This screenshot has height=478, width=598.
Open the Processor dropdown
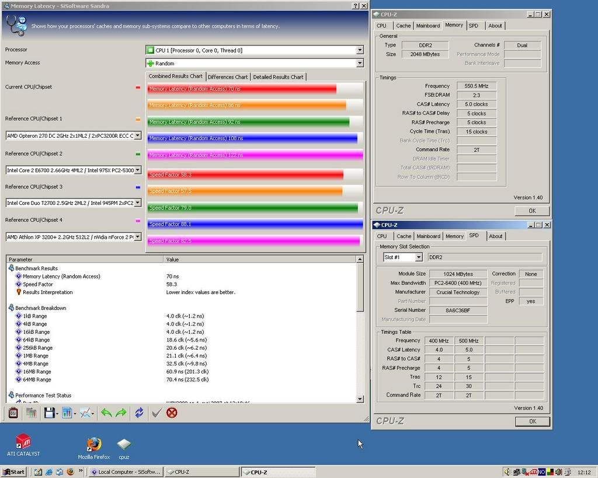click(360, 50)
